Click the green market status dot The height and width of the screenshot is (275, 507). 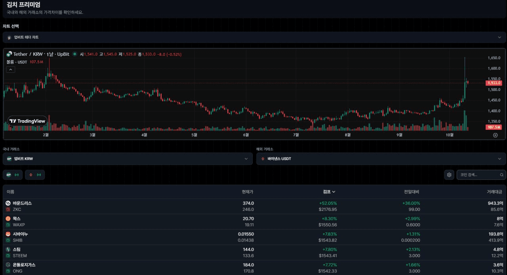tap(74, 54)
